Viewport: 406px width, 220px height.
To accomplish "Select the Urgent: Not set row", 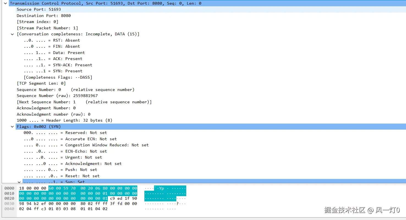I will coord(214,157).
